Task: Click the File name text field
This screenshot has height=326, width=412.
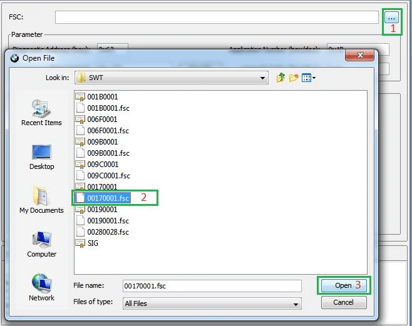Action: pos(212,286)
